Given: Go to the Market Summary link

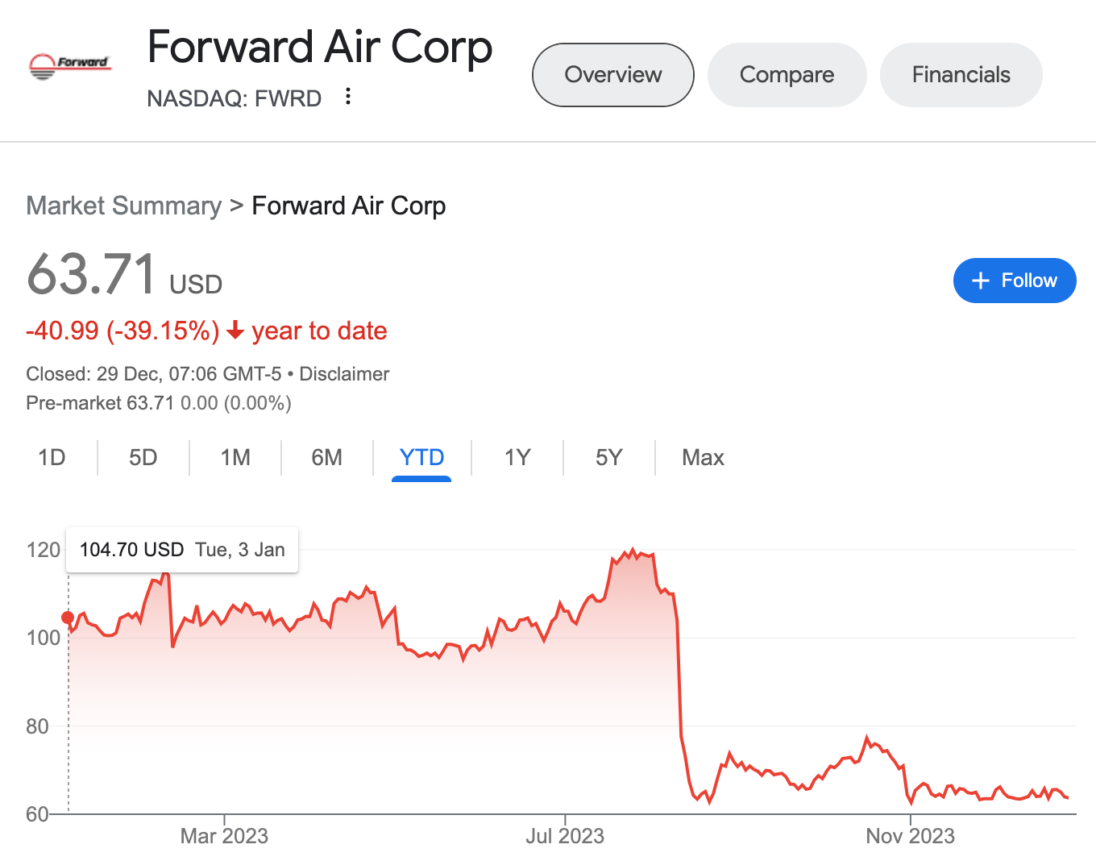Looking at the screenshot, I should [123, 206].
